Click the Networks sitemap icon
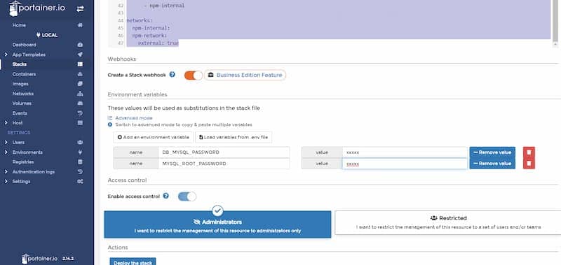561x265 pixels. (80, 94)
